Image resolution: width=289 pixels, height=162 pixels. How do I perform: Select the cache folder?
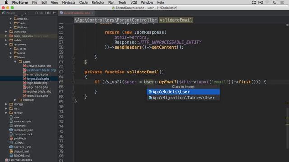click(x=22, y=53)
